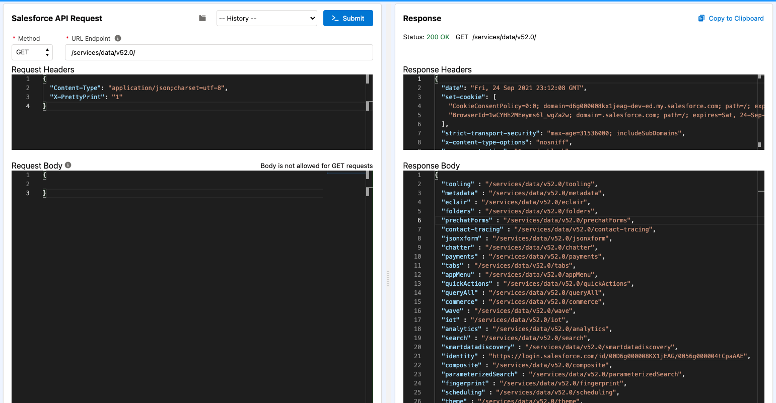This screenshot has width=776, height=403.
Task: Click the "folders" key in Response Body
Action: click(458, 211)
